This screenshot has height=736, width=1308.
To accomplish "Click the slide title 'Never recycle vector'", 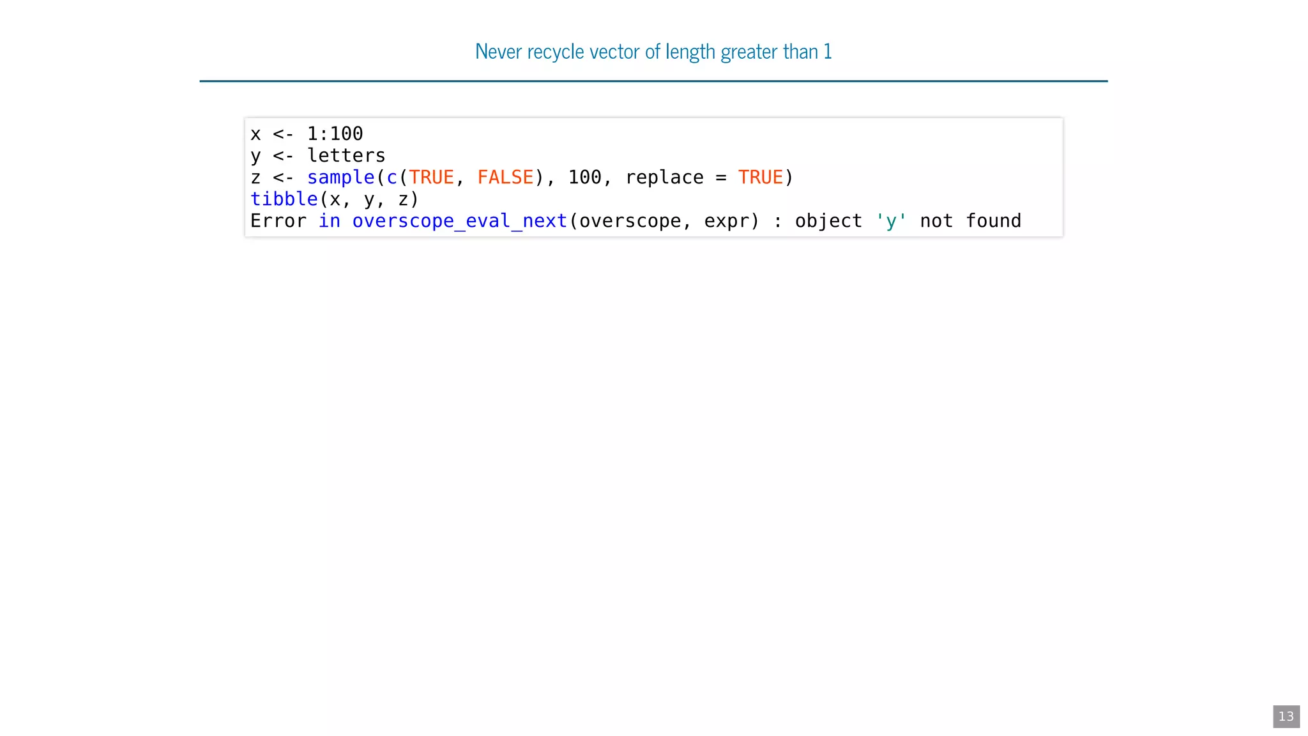I will (653, 52).
